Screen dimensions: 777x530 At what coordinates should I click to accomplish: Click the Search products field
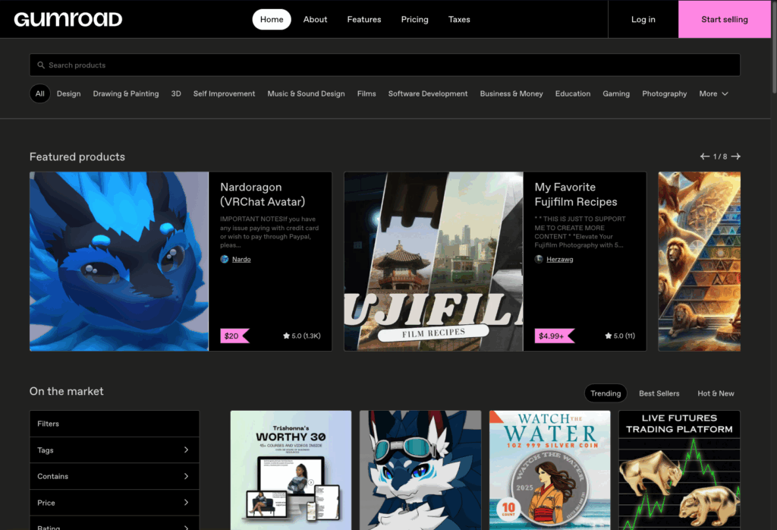(385, 65)
